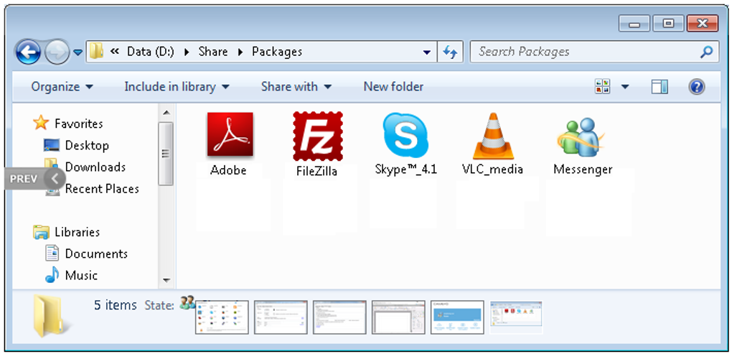This screenshot has height=354, width=732.
Task: Open last thumbnail showing Packages folder
Action: pos(516,317)
